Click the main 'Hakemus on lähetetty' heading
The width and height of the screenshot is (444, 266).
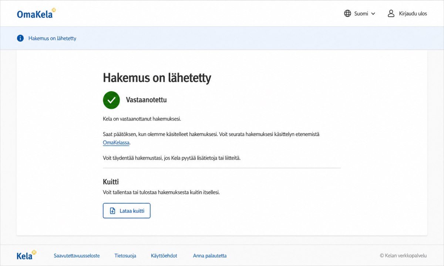pos(157,78)
